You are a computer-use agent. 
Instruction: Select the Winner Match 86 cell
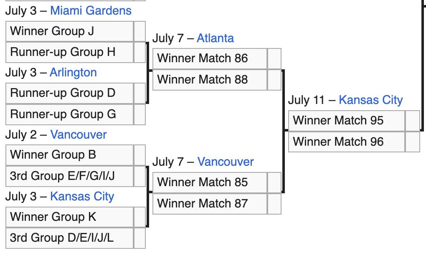click(x=210, y=58)
